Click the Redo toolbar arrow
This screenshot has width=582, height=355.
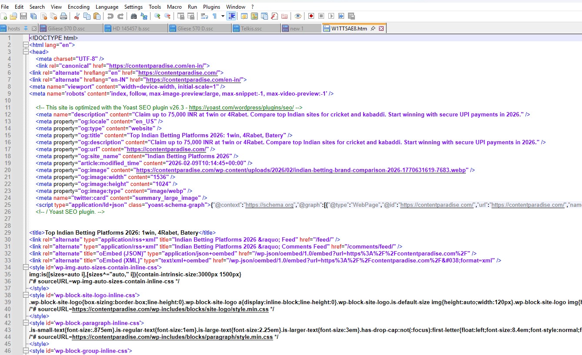(x=120, y=16)
